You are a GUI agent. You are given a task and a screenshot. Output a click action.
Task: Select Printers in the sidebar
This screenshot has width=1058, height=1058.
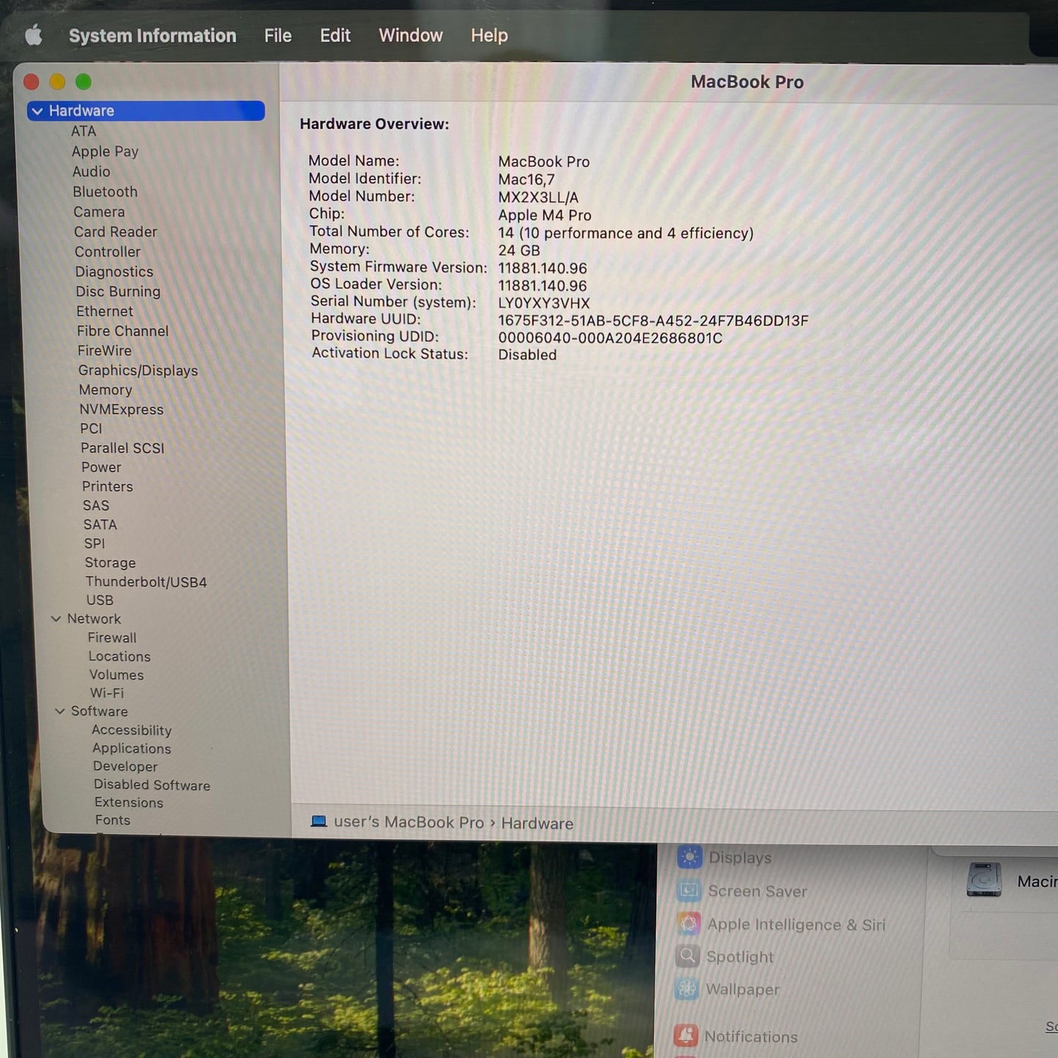[x=108, y=486]
